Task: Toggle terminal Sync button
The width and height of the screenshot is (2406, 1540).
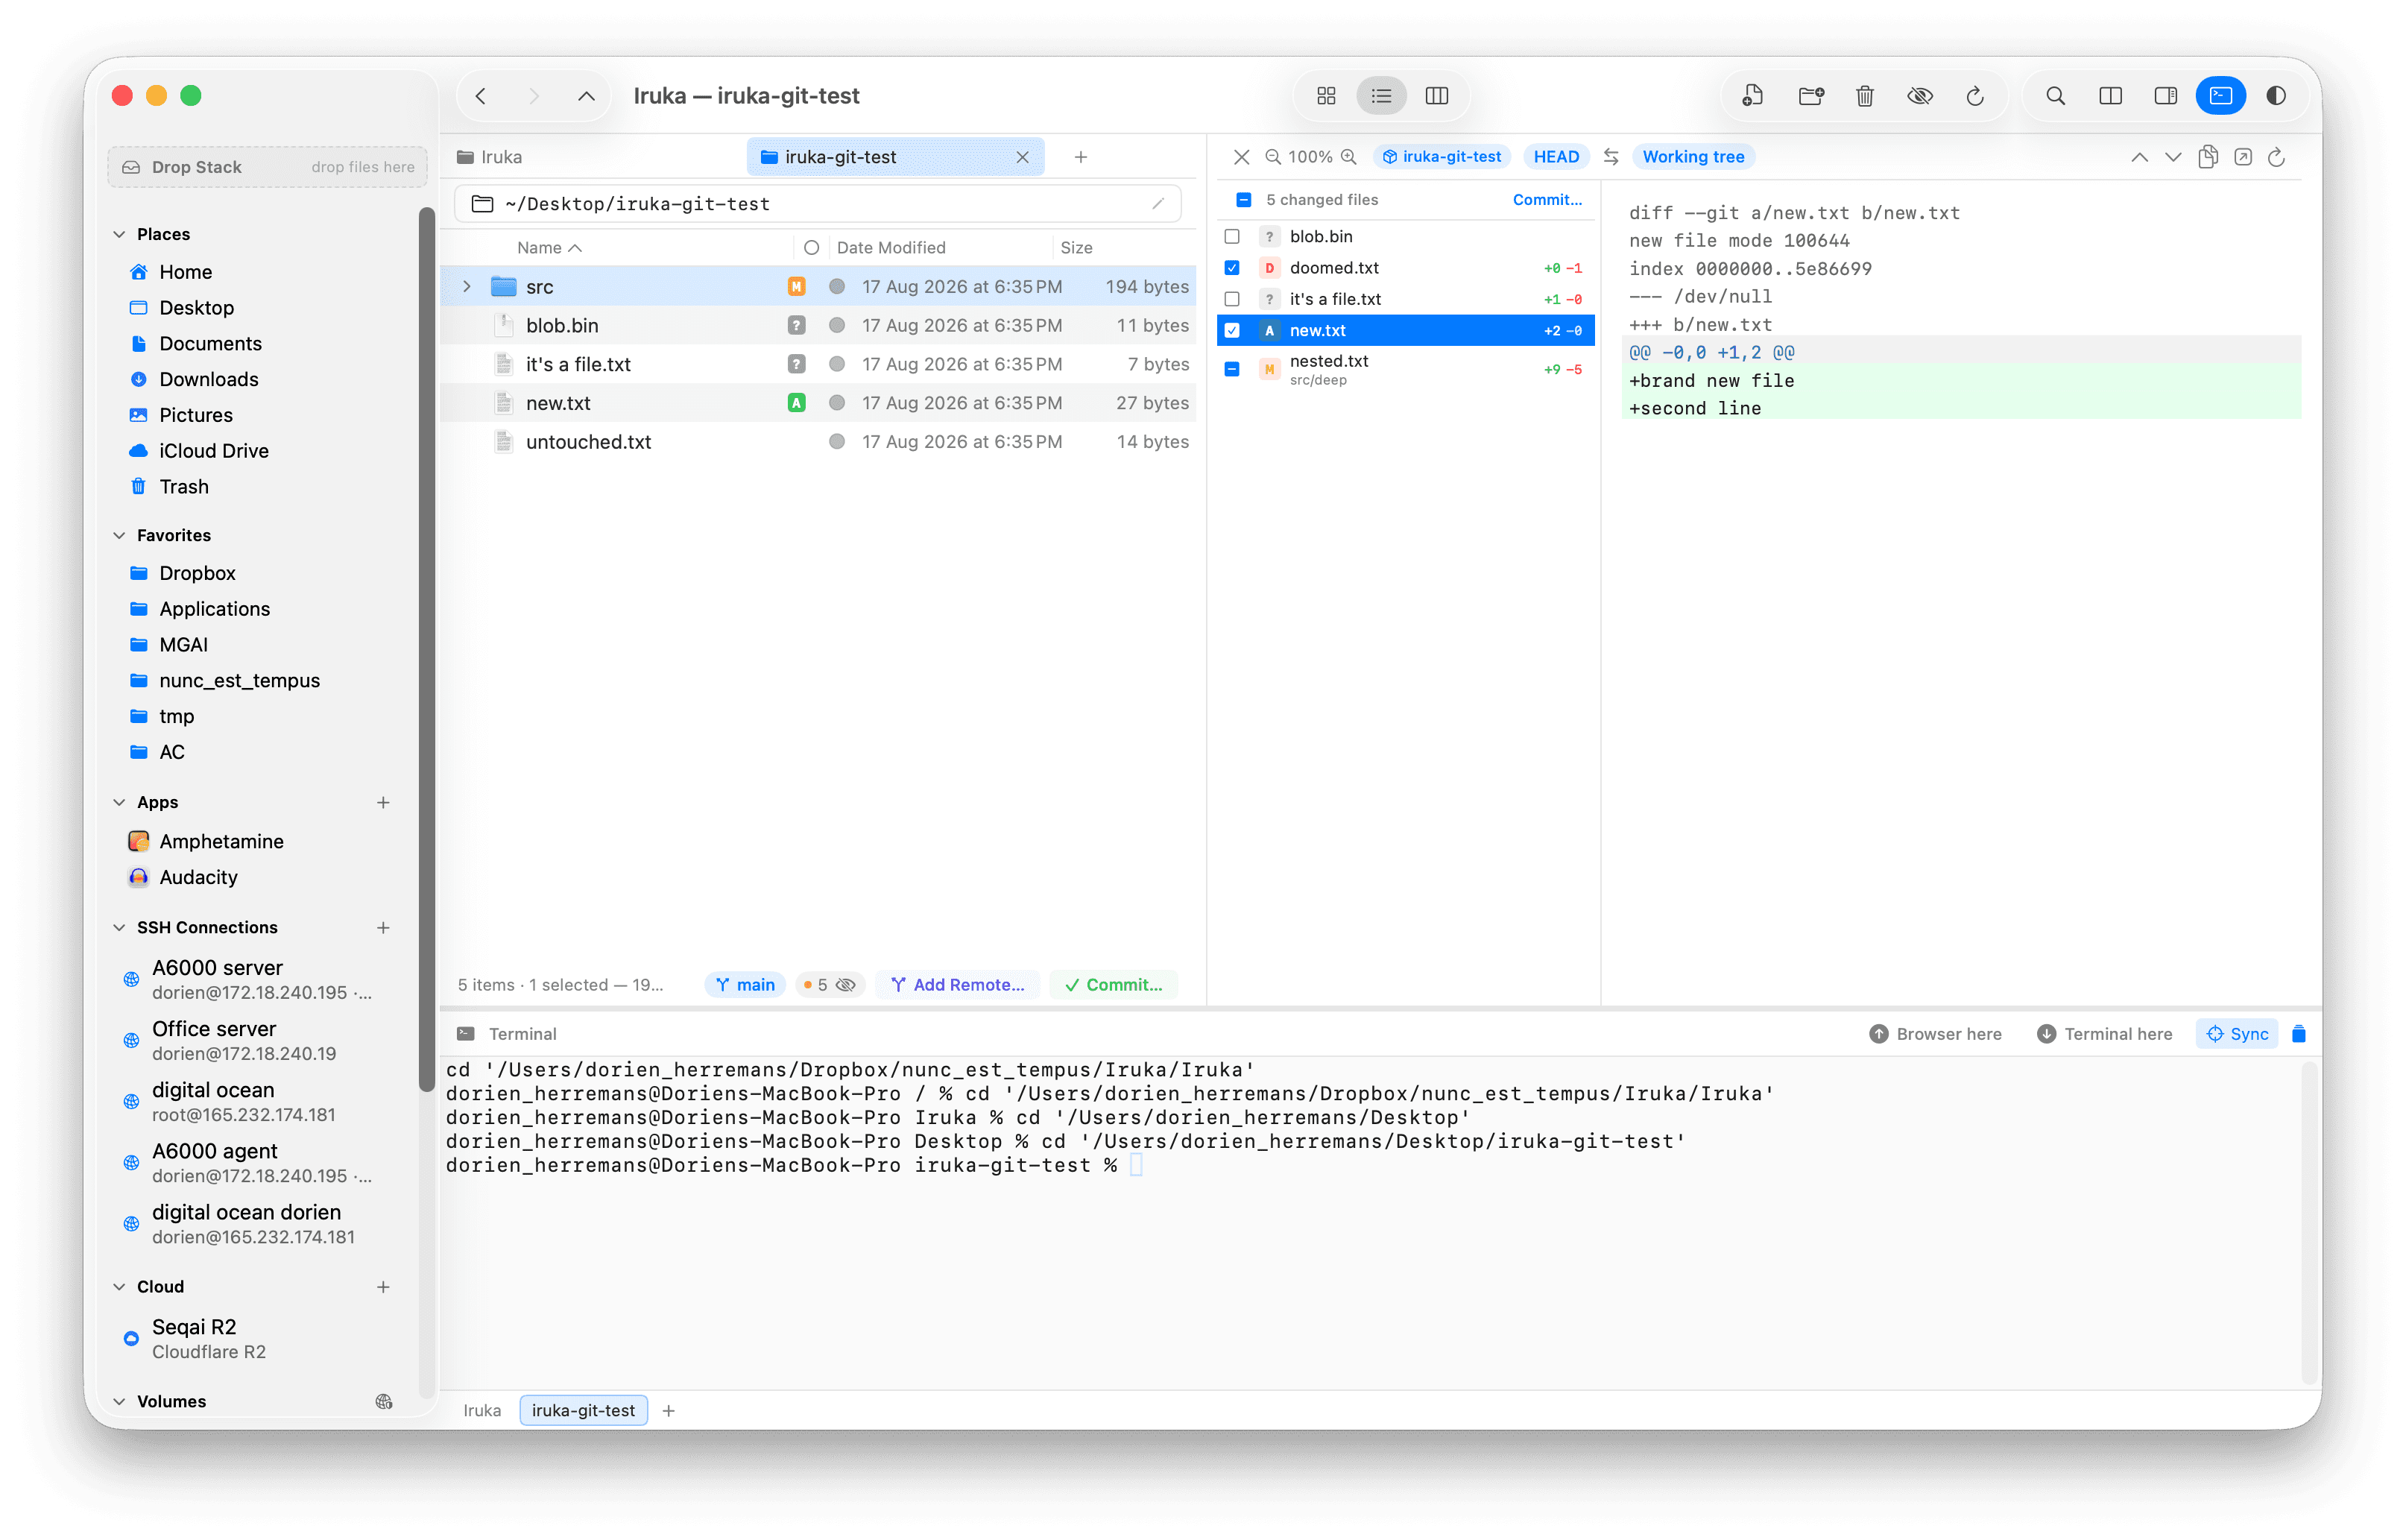Action: 2237,1034
